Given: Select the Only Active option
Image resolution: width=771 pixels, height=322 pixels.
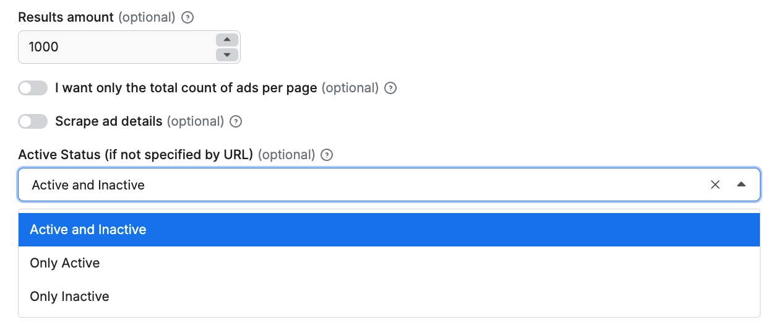Looking at the screenshot, I should (65, 263).
